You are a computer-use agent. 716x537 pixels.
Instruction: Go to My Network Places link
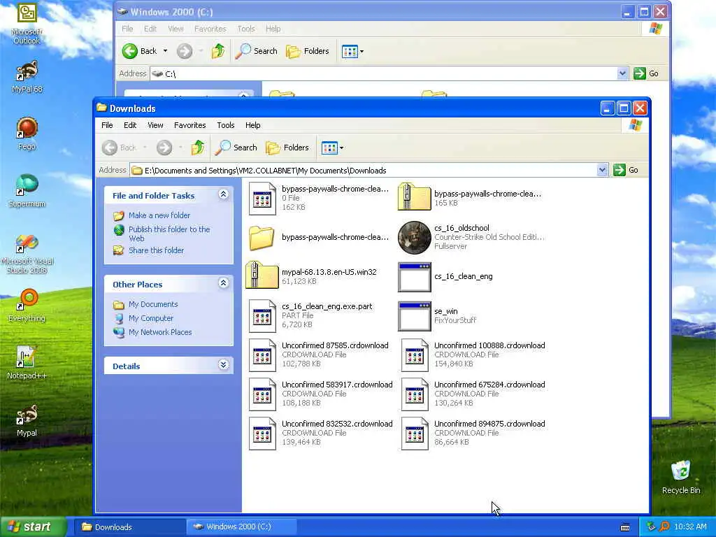point(160,332)
